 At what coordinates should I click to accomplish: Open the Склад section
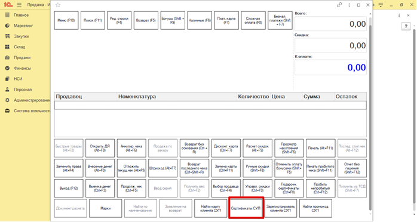pos(19,47)
